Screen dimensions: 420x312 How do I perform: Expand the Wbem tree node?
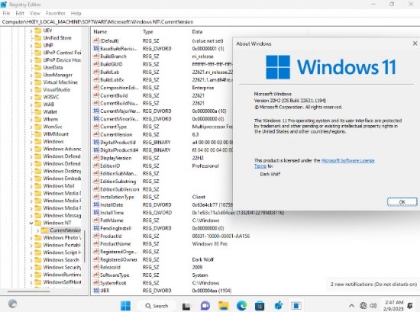click(x=31, y=120)
